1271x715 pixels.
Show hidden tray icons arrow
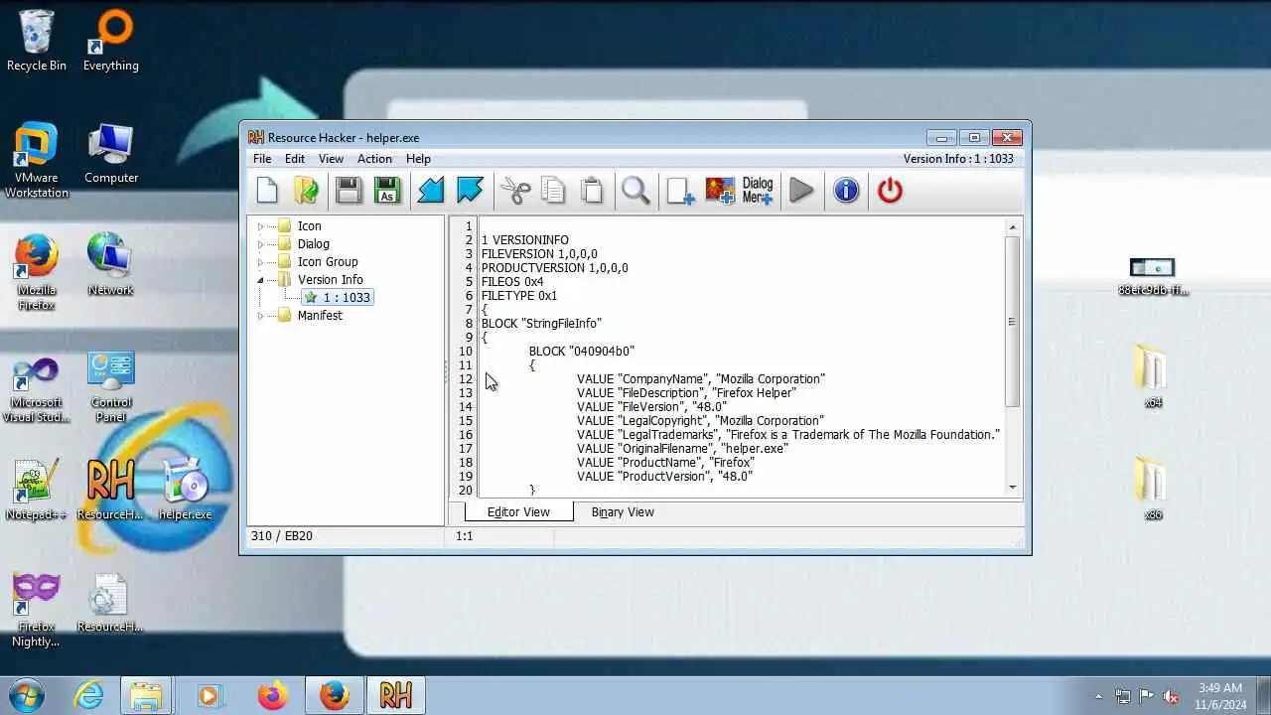click(1098, 696)
